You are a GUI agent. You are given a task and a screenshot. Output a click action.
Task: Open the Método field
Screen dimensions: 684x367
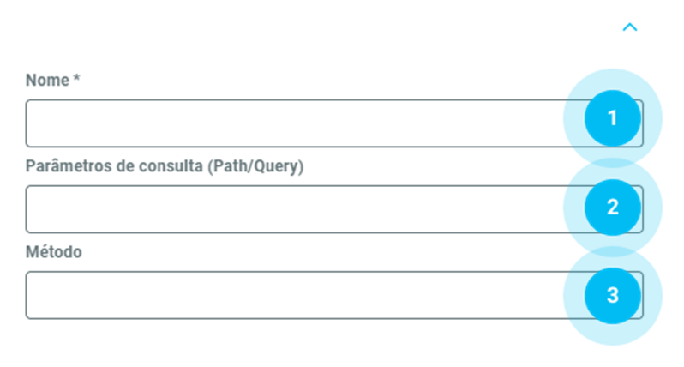pos(291,296)
